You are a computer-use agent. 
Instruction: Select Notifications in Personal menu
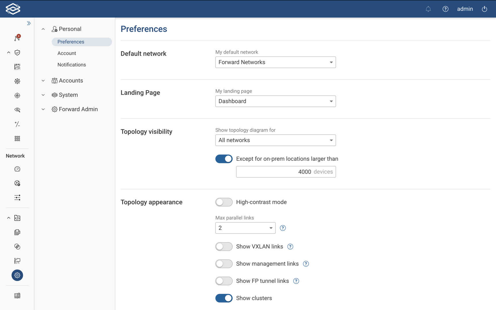point(72,65)
